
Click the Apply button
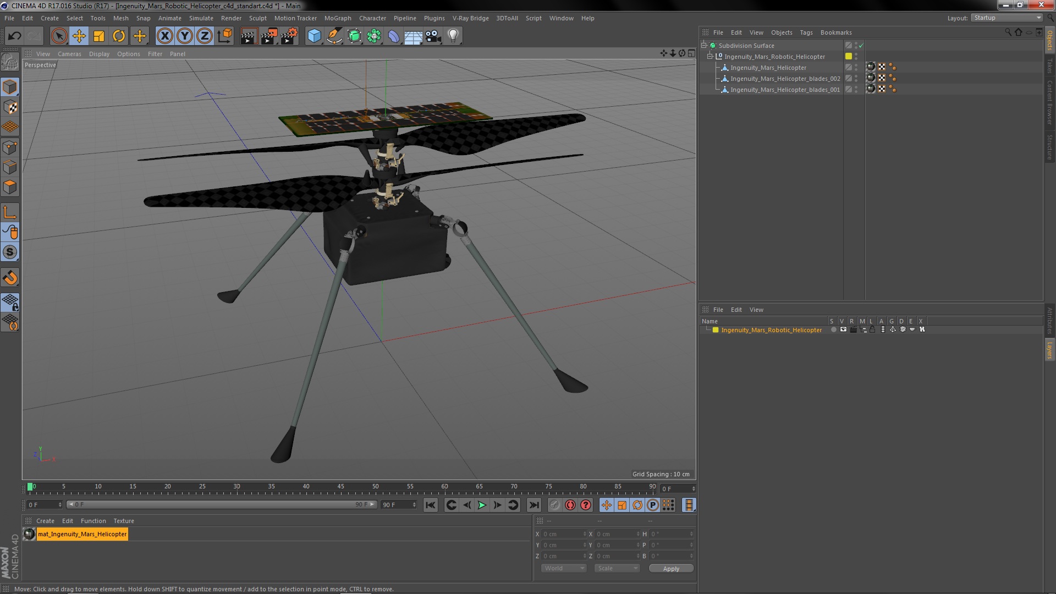click(671, 569)
